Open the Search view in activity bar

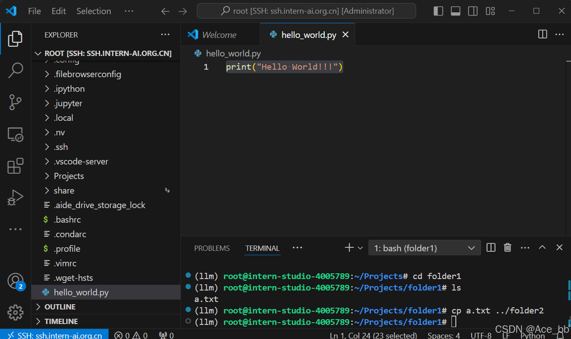click(15, 70)
